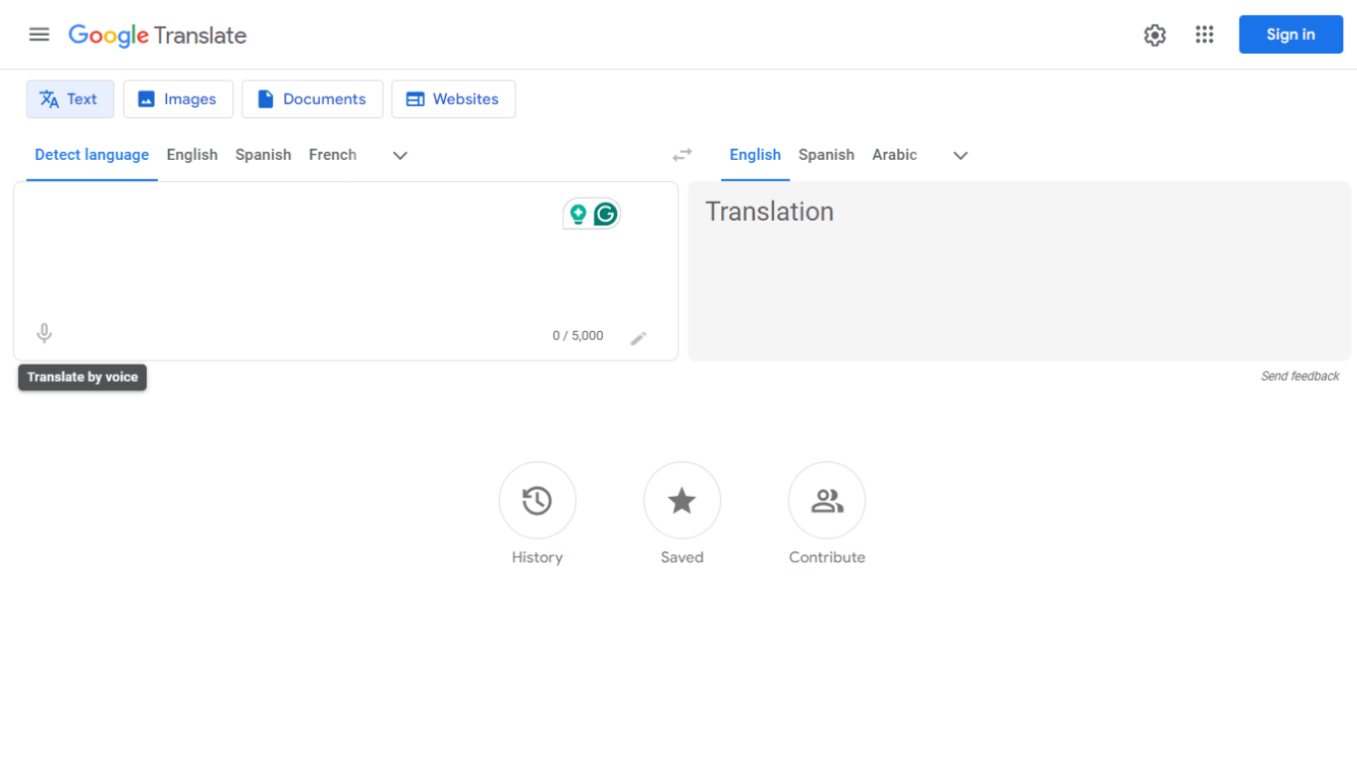Image resolution: width=1357 pixels, height=763 pixels.
Task: Click the Send feedback link
Action: pos(1299,376)
